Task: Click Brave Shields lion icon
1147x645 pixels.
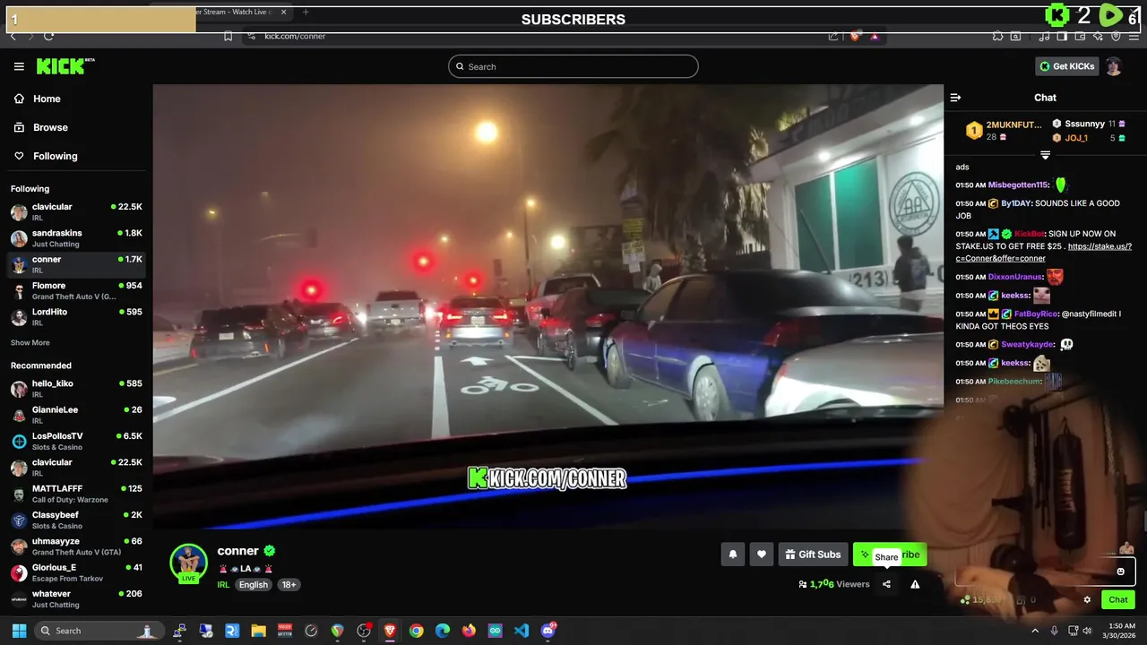Action: (x=854, y=36)
